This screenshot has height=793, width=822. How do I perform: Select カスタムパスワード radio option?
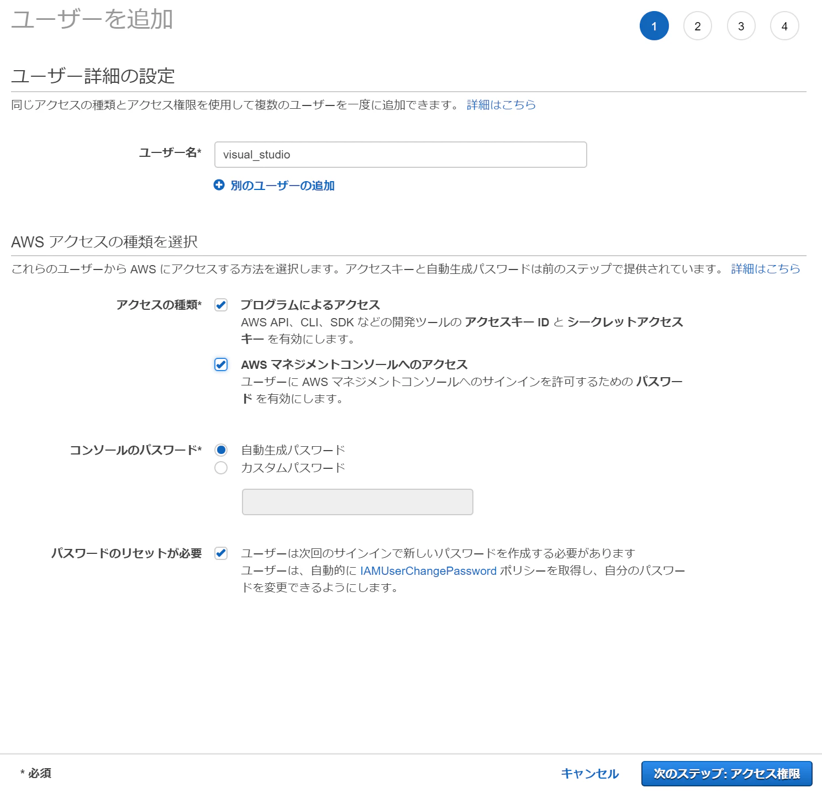(x=221, y=468)
